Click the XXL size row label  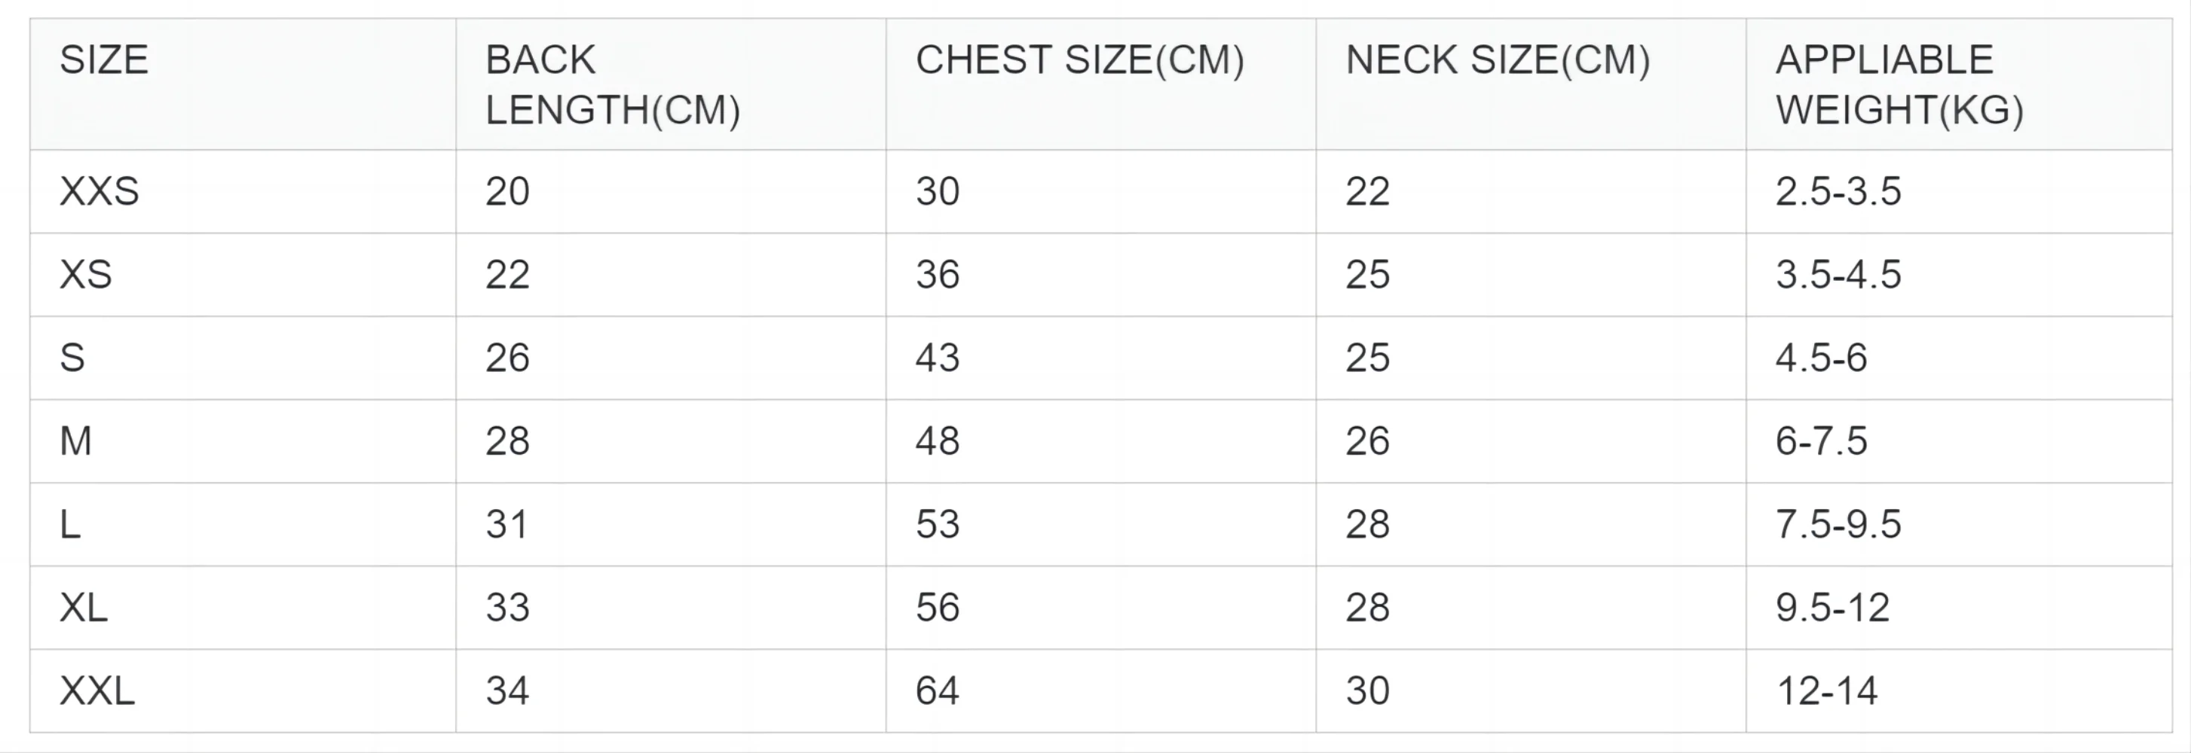(x=243, y=691)
